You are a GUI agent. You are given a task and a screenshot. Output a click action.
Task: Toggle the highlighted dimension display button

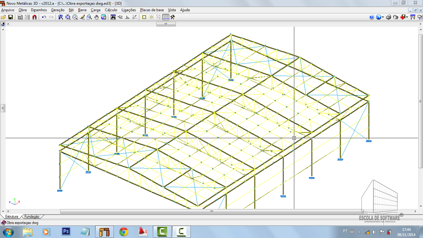point(166,17)
